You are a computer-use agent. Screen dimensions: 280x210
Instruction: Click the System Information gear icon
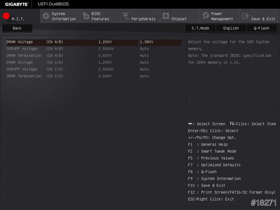(x=46, y=16)
